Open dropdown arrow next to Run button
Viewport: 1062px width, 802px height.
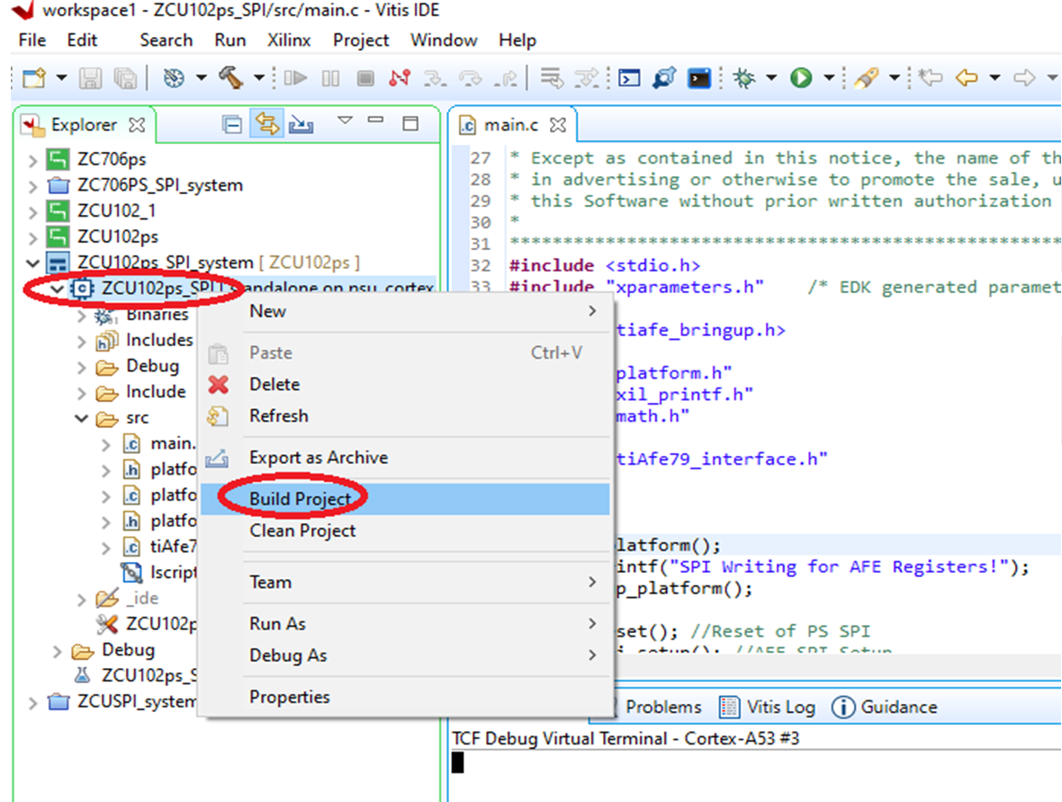click(829, 78)
